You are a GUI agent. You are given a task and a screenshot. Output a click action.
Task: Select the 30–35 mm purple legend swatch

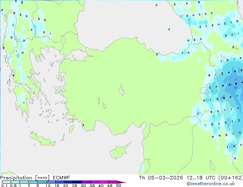pyautogui.click(x=86, y=182)
